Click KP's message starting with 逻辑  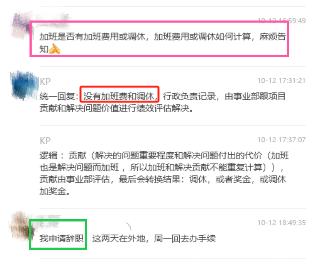click(x=164, y=173)
